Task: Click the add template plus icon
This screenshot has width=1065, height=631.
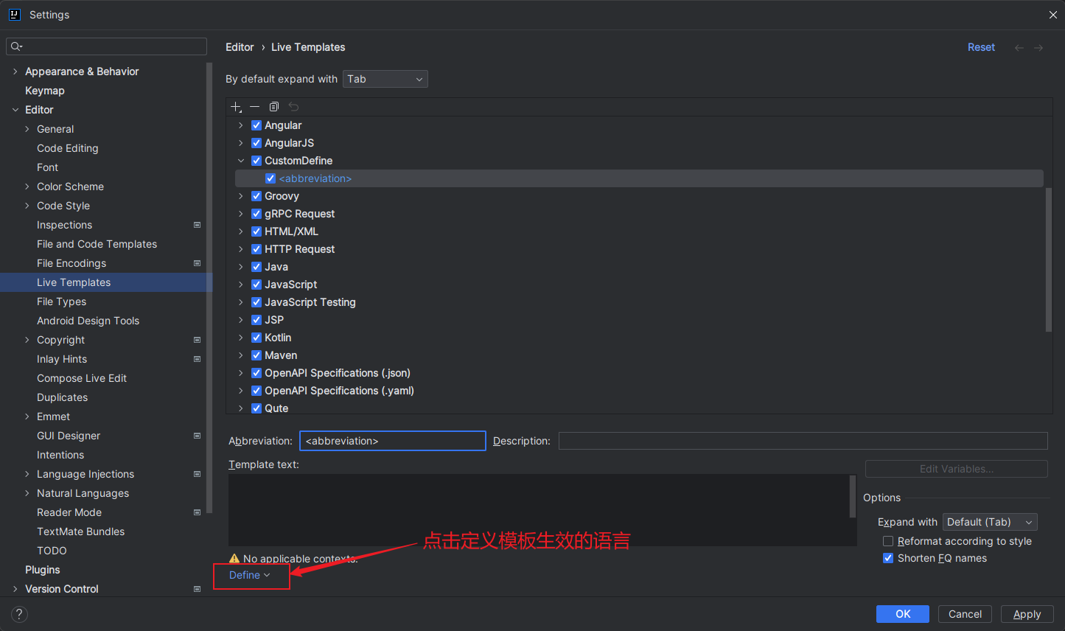Action: (236, 107)
